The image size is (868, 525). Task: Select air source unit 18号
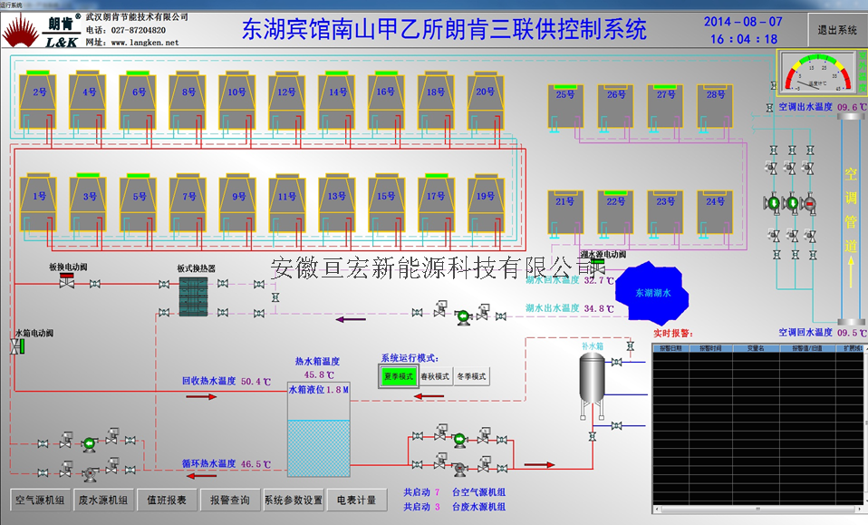[436, 100]
